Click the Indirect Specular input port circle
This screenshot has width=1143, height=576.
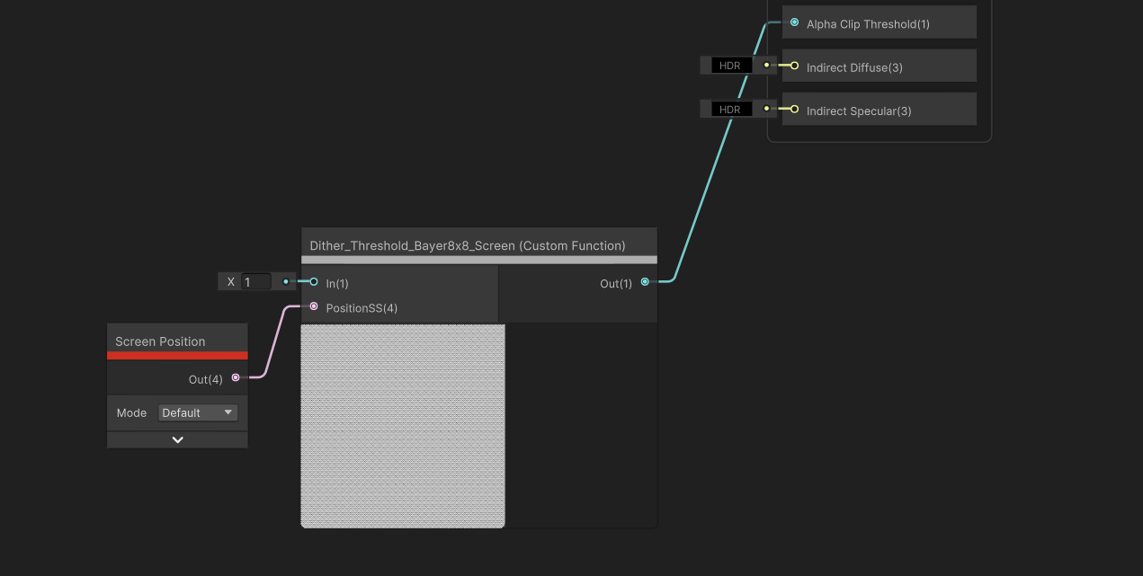click(x=794, y=109)
